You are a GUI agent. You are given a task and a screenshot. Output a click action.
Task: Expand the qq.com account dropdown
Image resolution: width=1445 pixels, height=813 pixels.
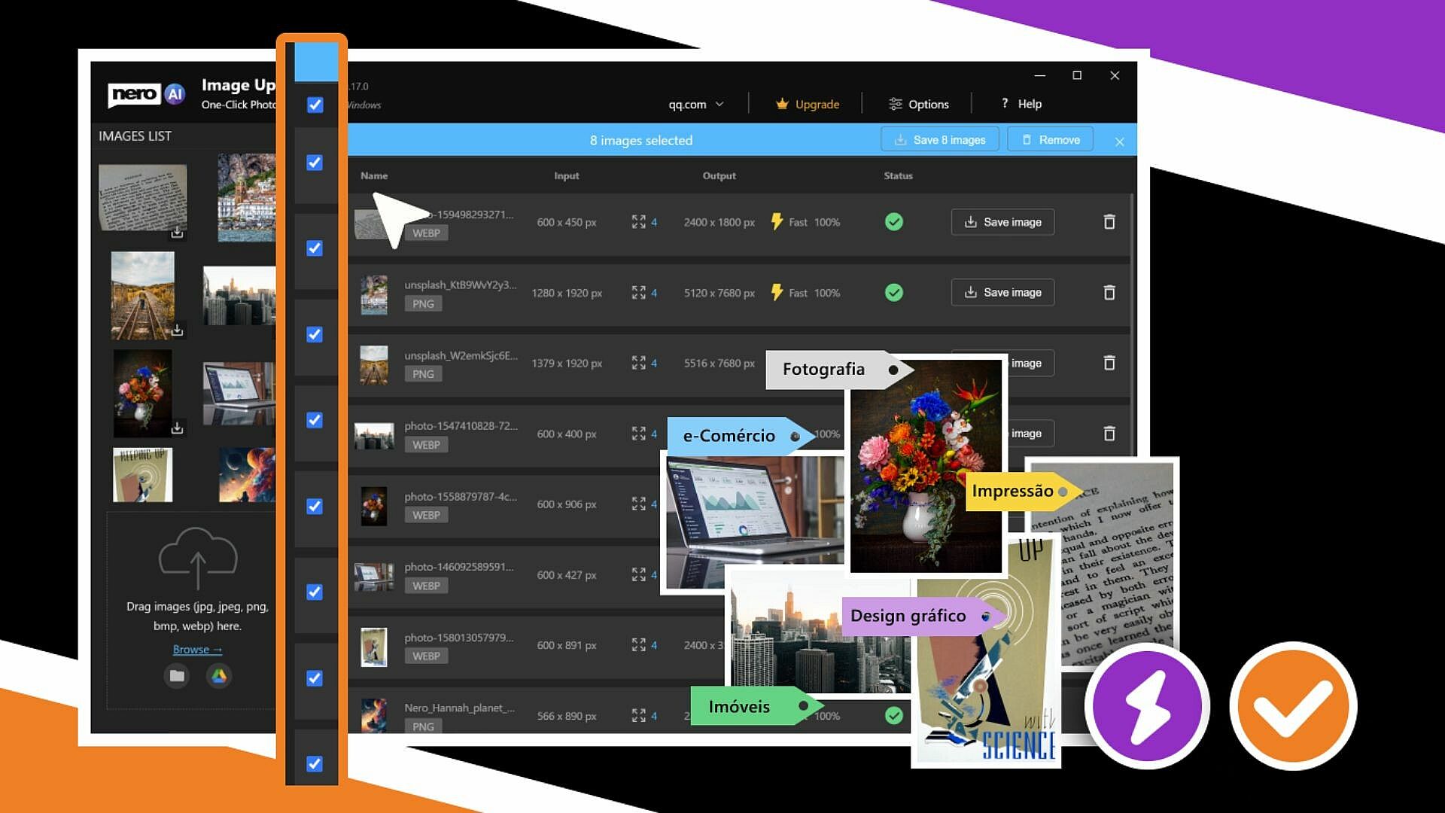click(696, 104)
